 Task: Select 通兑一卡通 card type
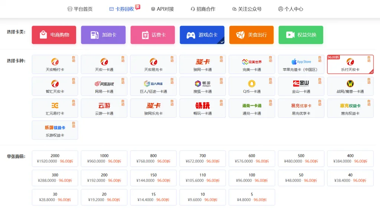click(252, 108)
